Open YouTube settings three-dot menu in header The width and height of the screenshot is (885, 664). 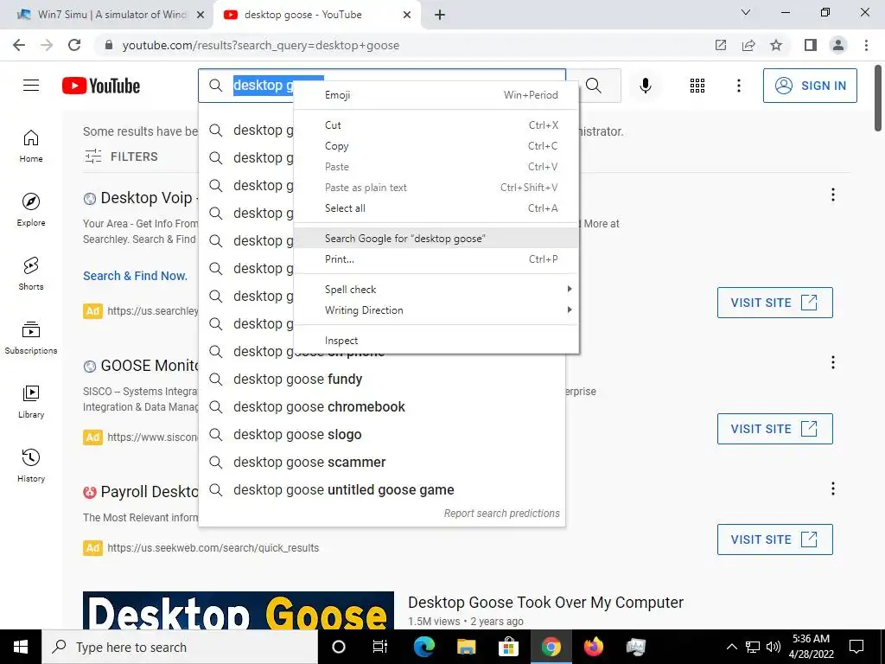click(x=738, y=86)
